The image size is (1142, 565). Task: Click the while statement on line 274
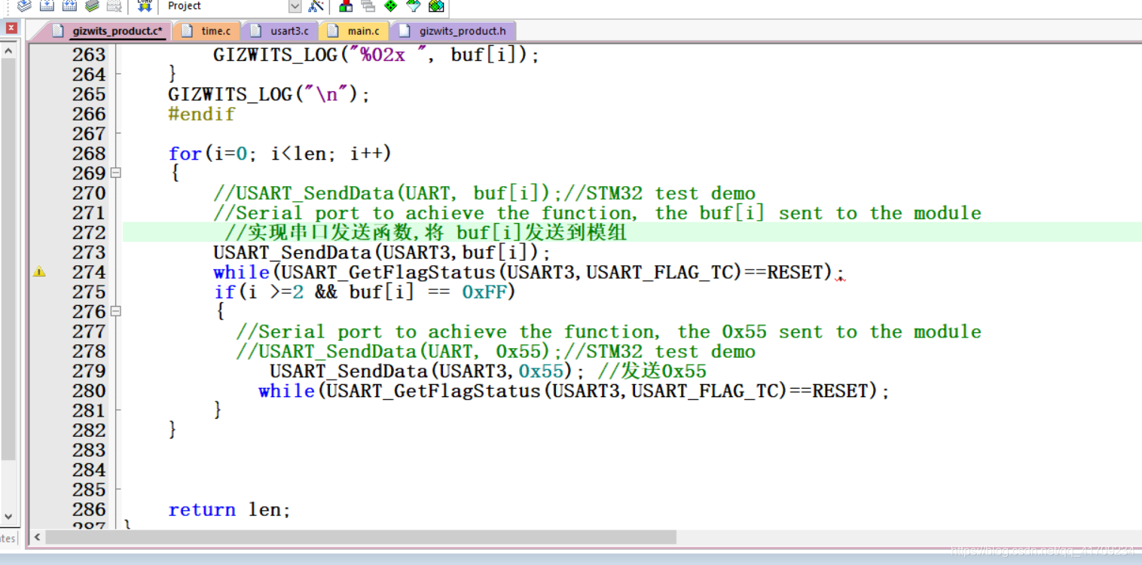[530, 272]
